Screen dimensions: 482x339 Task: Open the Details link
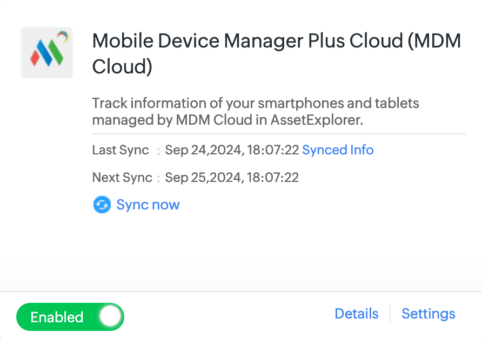[357, 314]
